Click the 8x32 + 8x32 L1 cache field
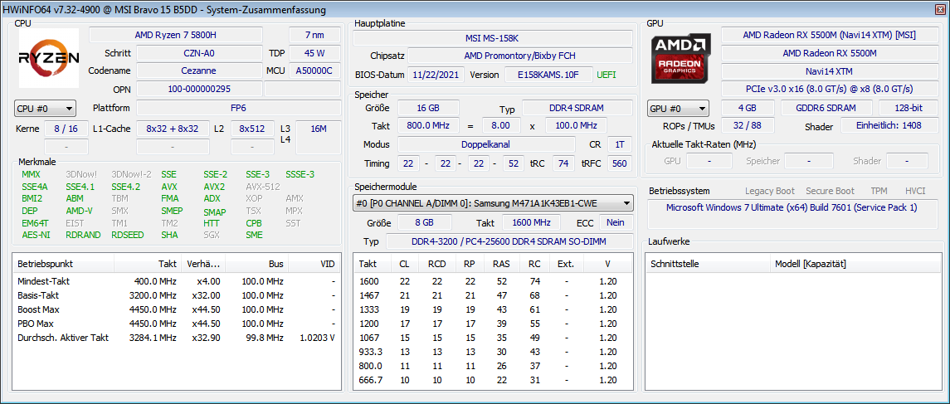 tap(173, 129)
